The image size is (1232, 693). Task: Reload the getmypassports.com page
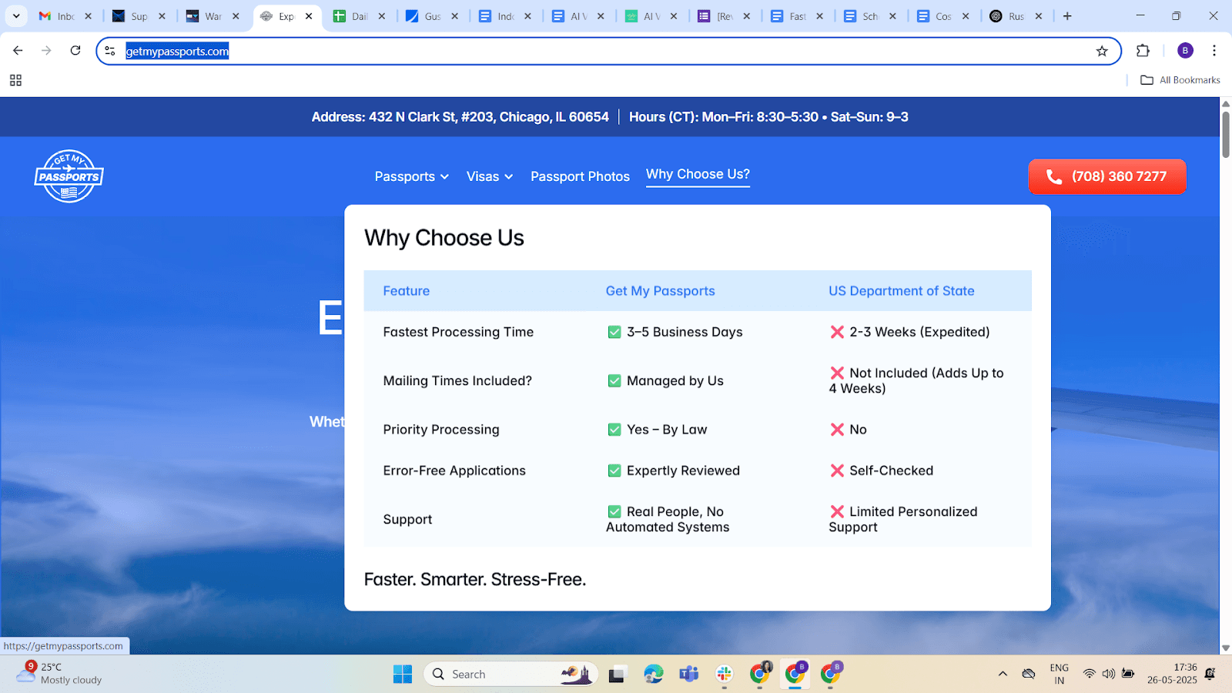(75, 51)
